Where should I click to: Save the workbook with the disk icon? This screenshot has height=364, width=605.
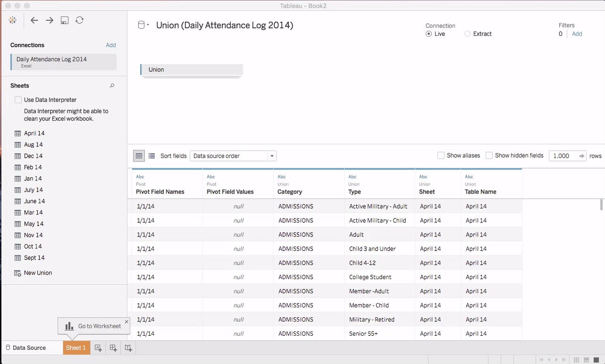65,20
